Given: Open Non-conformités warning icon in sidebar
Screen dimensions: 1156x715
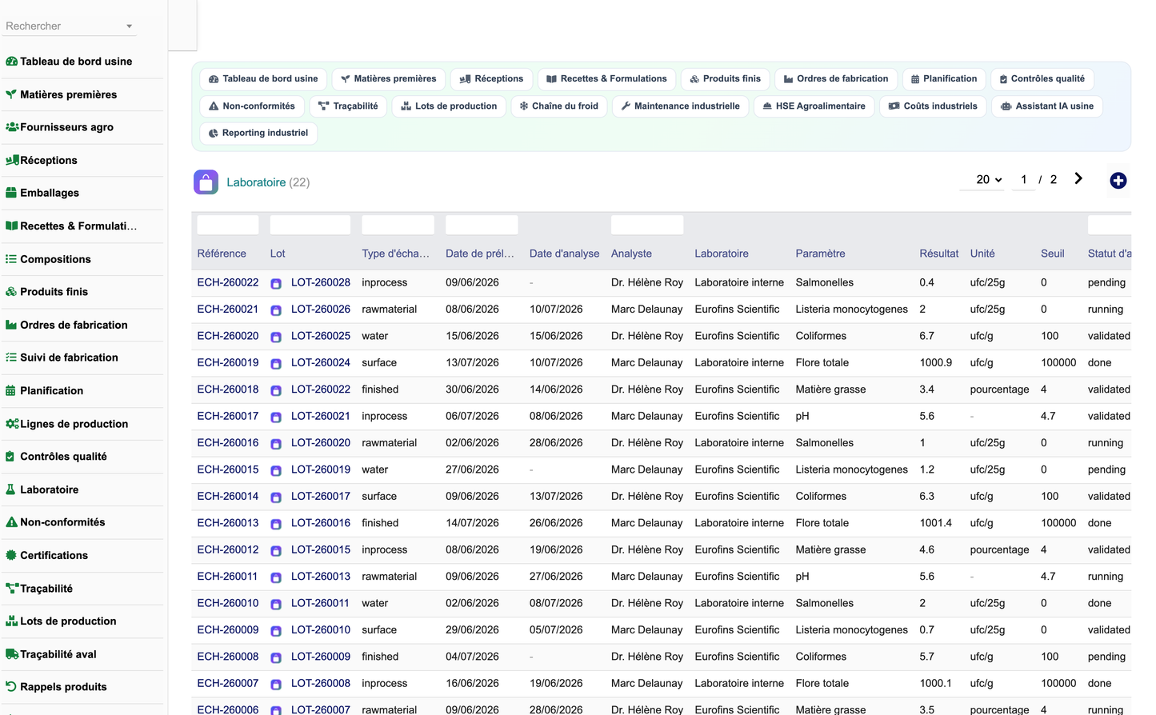Looking at the screenshot, I should click(x=11, y=522).
